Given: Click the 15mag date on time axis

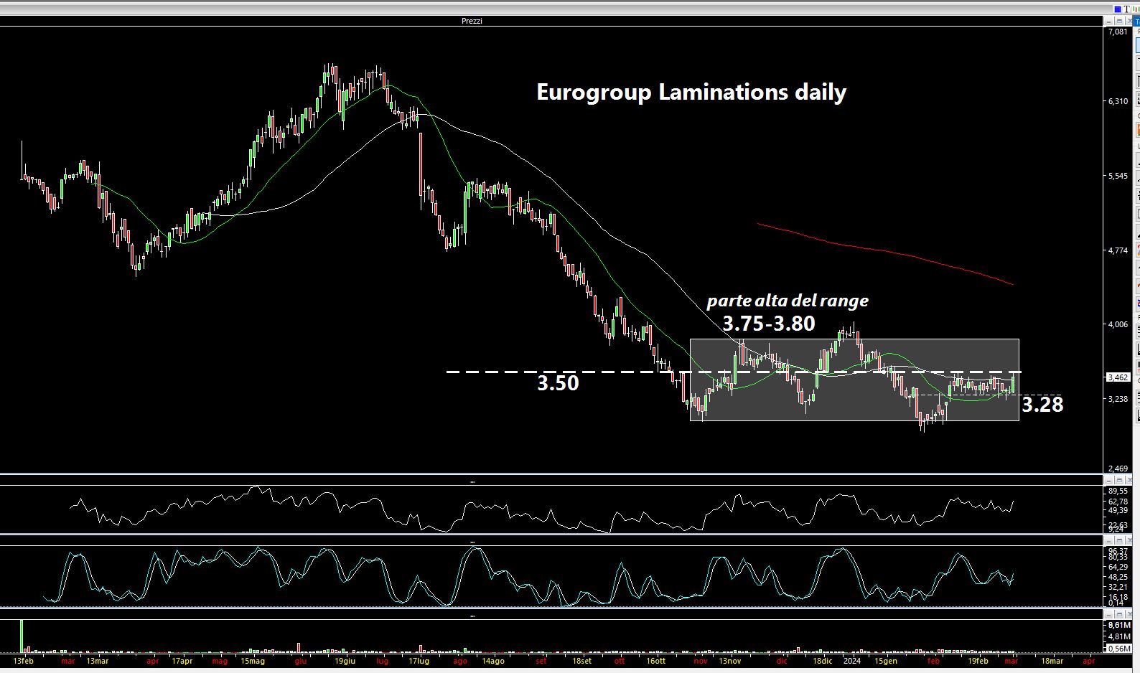Looking at the screenshot, I should coord(253,661).
